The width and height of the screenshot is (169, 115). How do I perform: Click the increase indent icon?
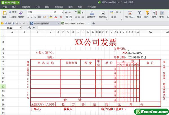click(71, 17)
